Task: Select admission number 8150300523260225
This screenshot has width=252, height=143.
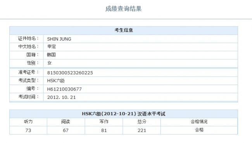Action: coord(70,73)
